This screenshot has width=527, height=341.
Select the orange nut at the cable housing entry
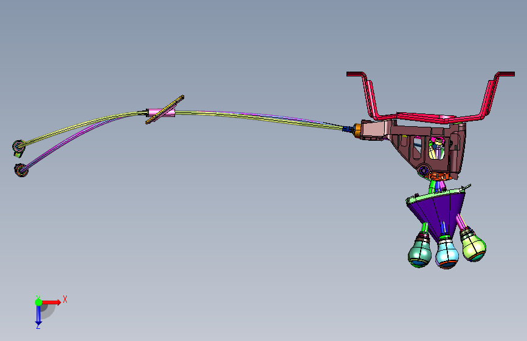tap(357, 130)
